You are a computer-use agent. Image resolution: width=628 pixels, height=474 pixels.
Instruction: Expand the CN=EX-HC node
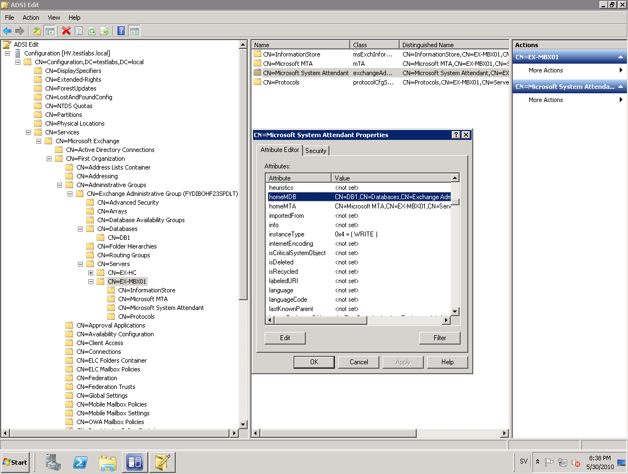pyautogui.click(x=91, y=273)
